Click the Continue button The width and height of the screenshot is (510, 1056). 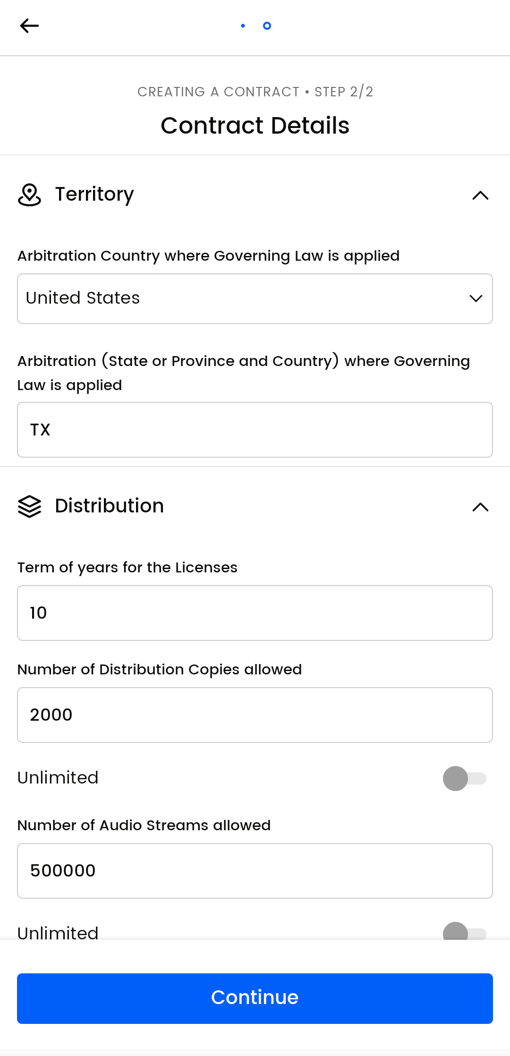(255, 998)
